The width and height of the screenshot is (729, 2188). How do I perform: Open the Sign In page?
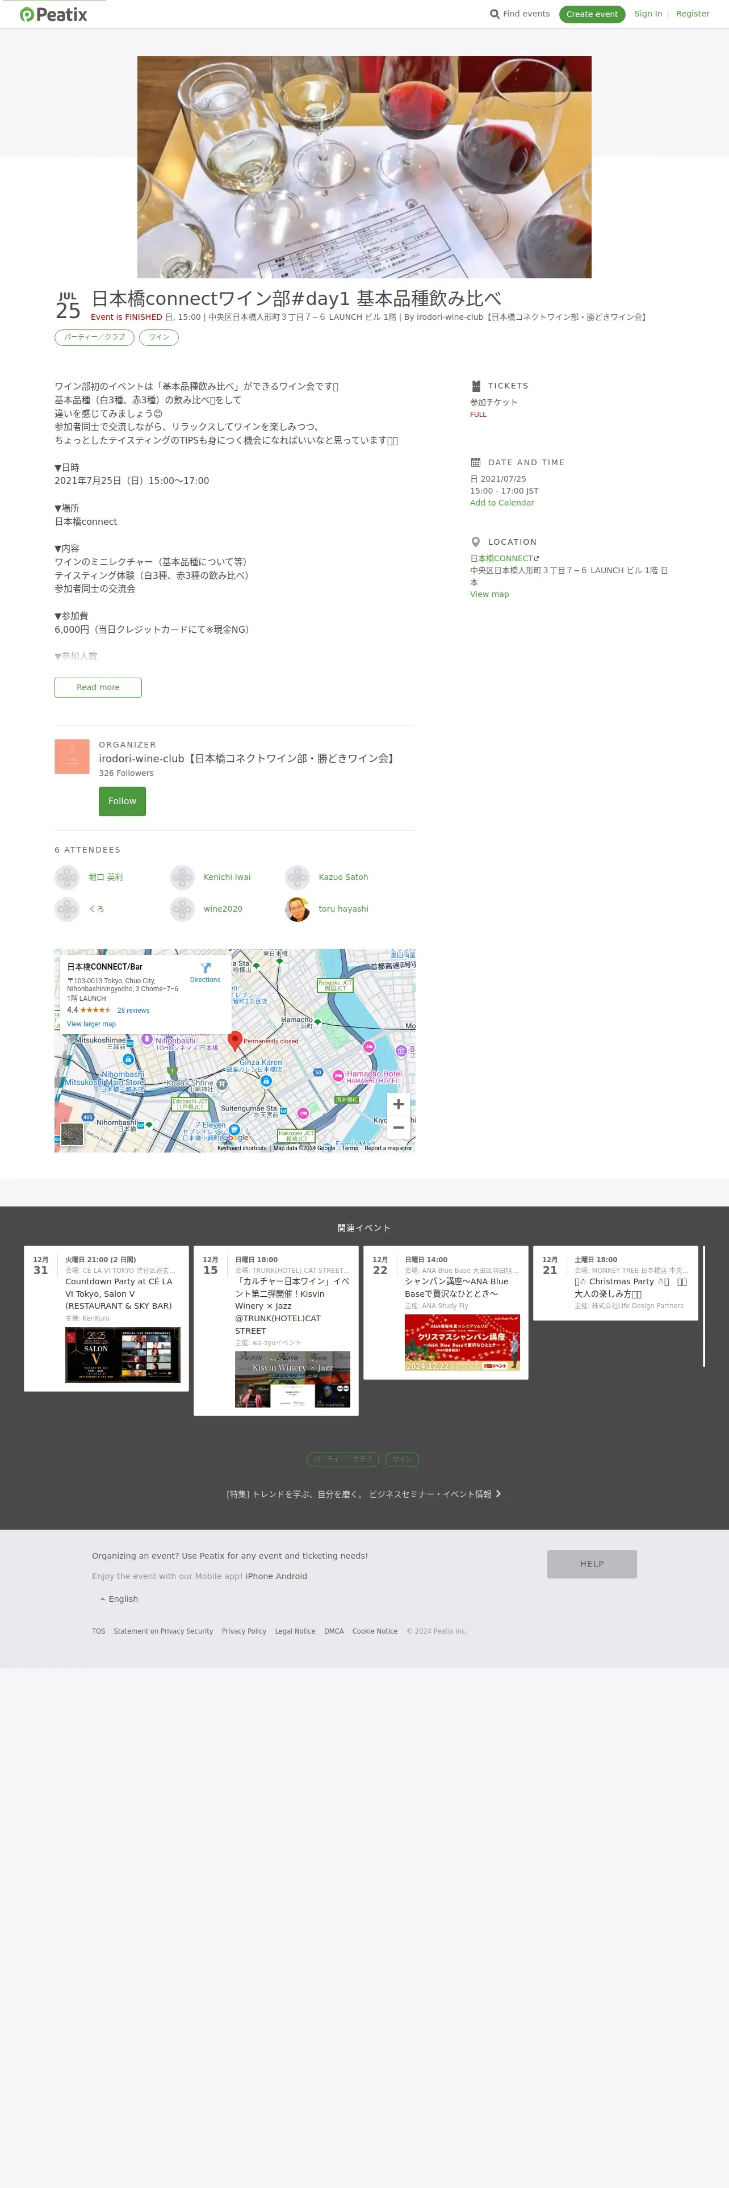648,14
